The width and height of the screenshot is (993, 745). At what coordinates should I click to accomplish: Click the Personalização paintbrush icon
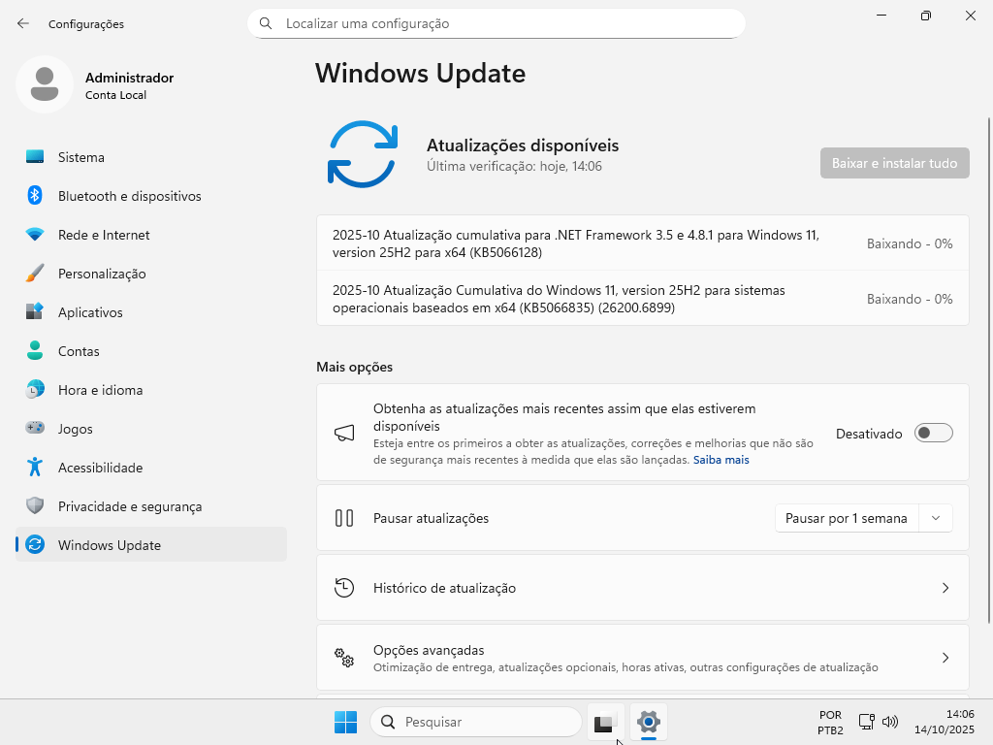[35, 273]
